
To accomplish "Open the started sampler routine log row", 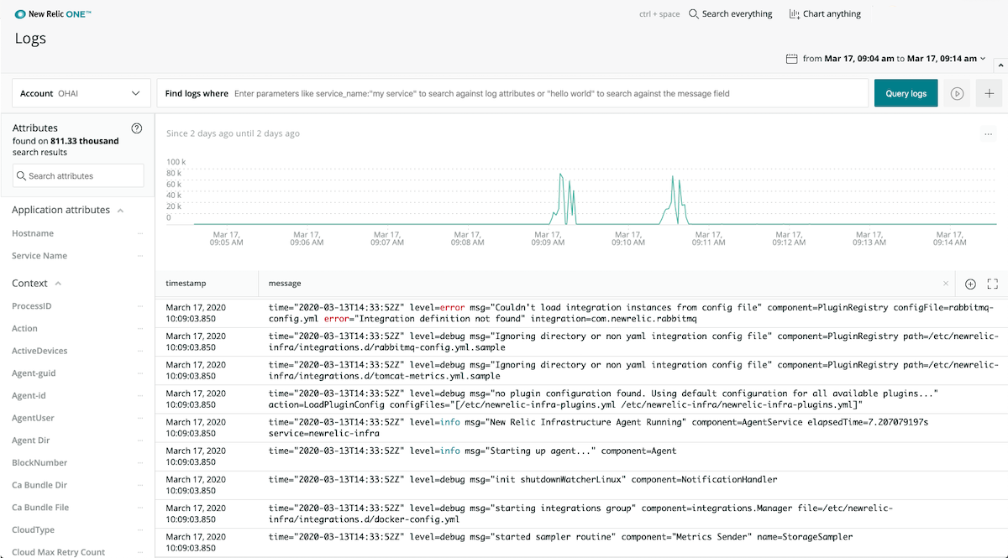I will coord(581,542).
